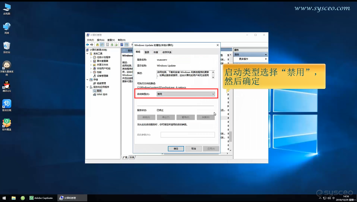Click the Show/Hide action pane toolbar icon
Viewport: 357px width, 202px height.
tap(126, 45)
